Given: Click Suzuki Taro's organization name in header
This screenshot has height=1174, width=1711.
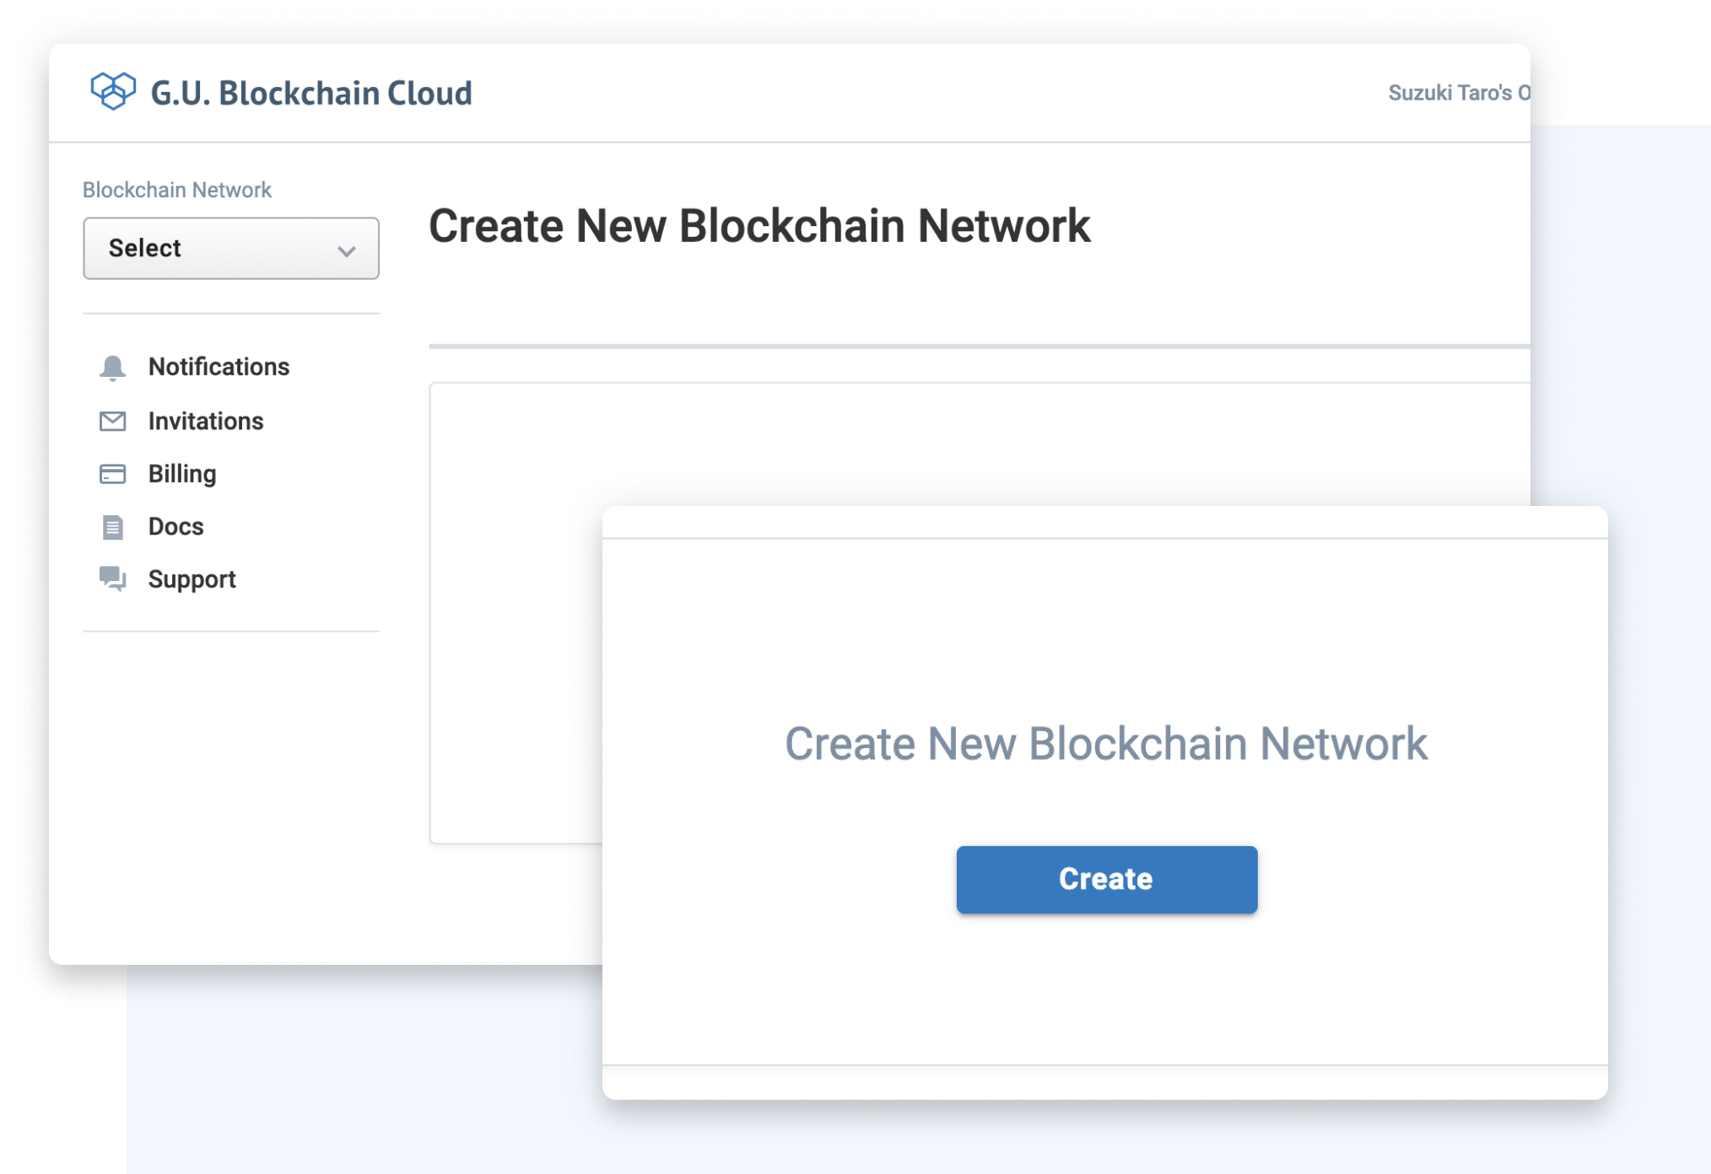Looking at the screenshot, I should pyautogui.click(x=1459, y=93).
